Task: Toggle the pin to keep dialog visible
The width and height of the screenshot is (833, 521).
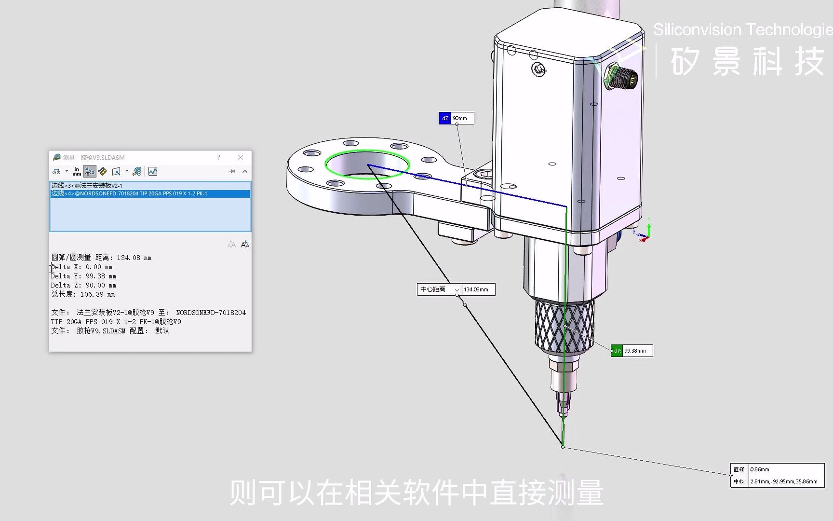Action: pyautogui.click(x=232, y=171)
